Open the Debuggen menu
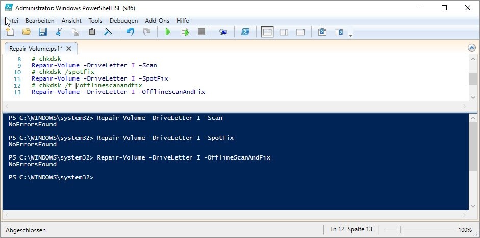The height and width of the screenshot is (238, 480). pos(123,21)
